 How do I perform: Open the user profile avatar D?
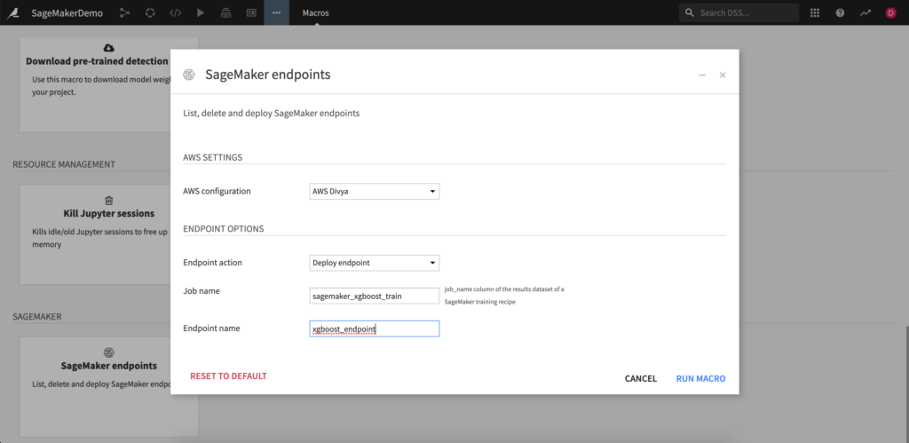coord(890,12)
